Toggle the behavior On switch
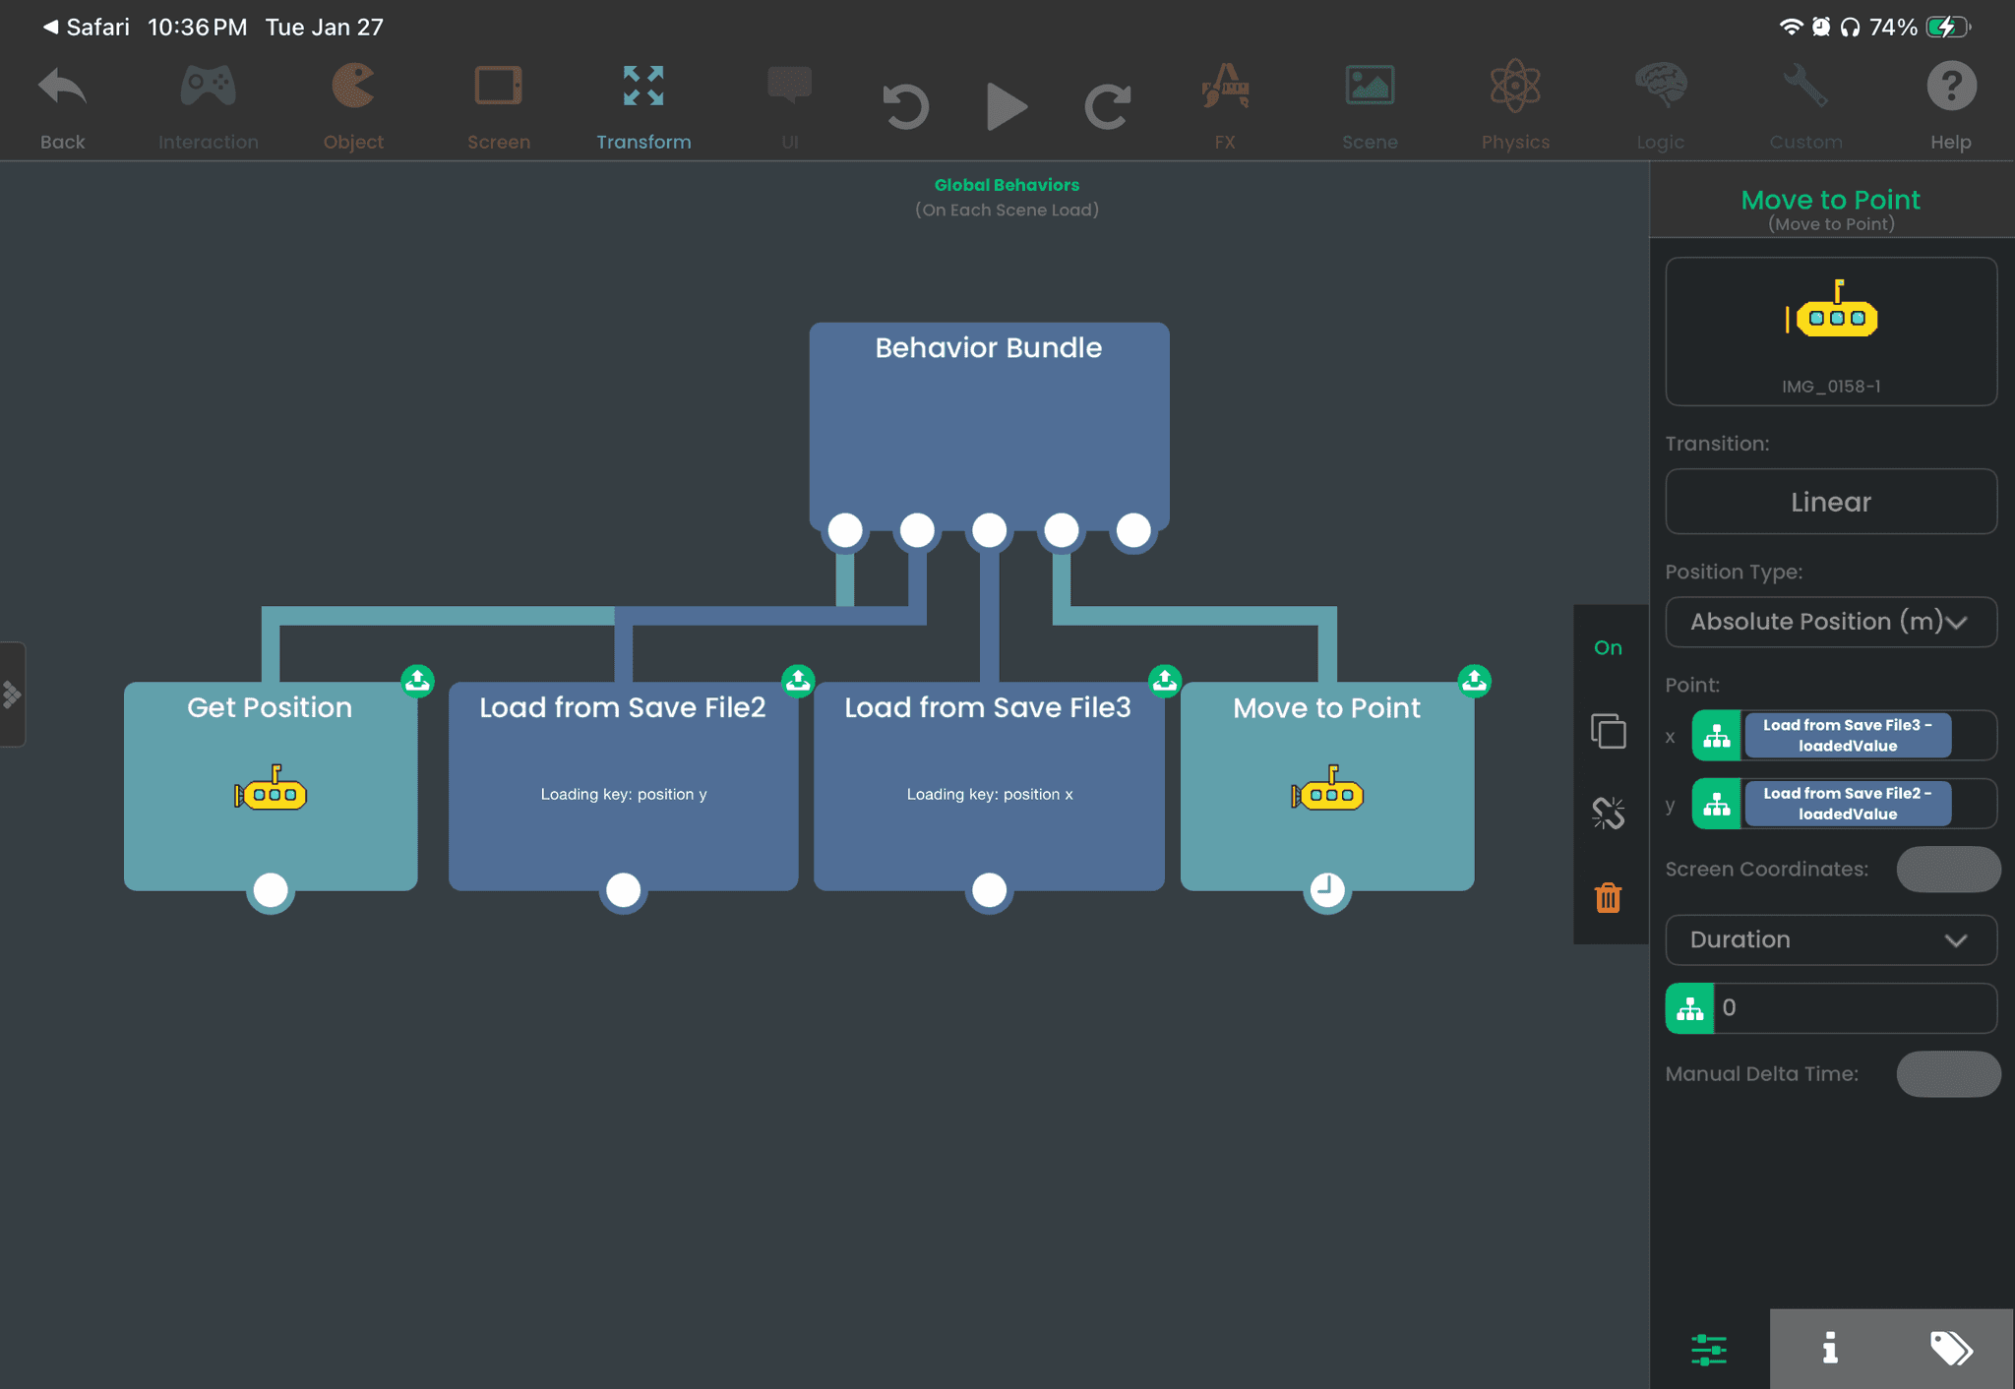2015x1389 pixels. tap(1608, 647)
